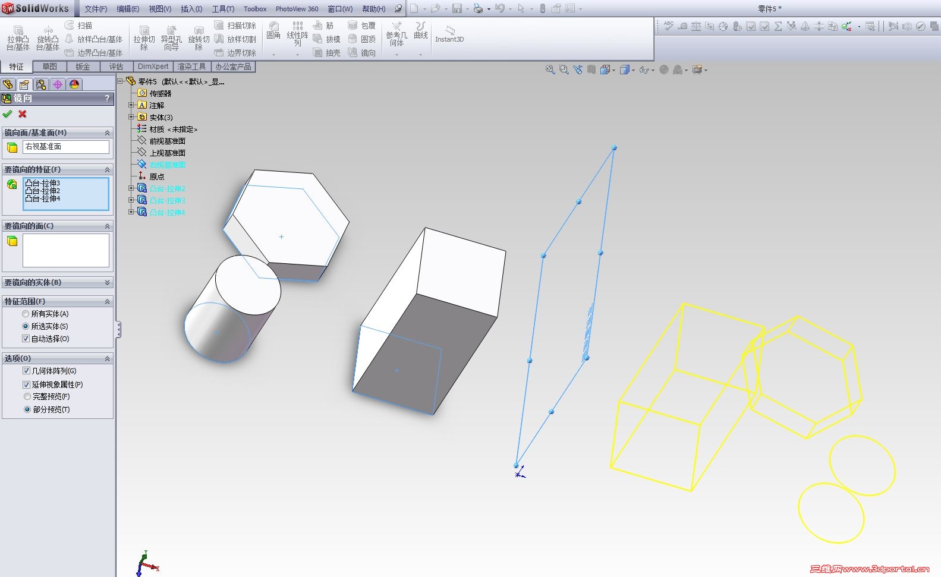Cancel the mirror with the red X
The width and height of the screenshot is (941, 577).
tap(23, 113)
